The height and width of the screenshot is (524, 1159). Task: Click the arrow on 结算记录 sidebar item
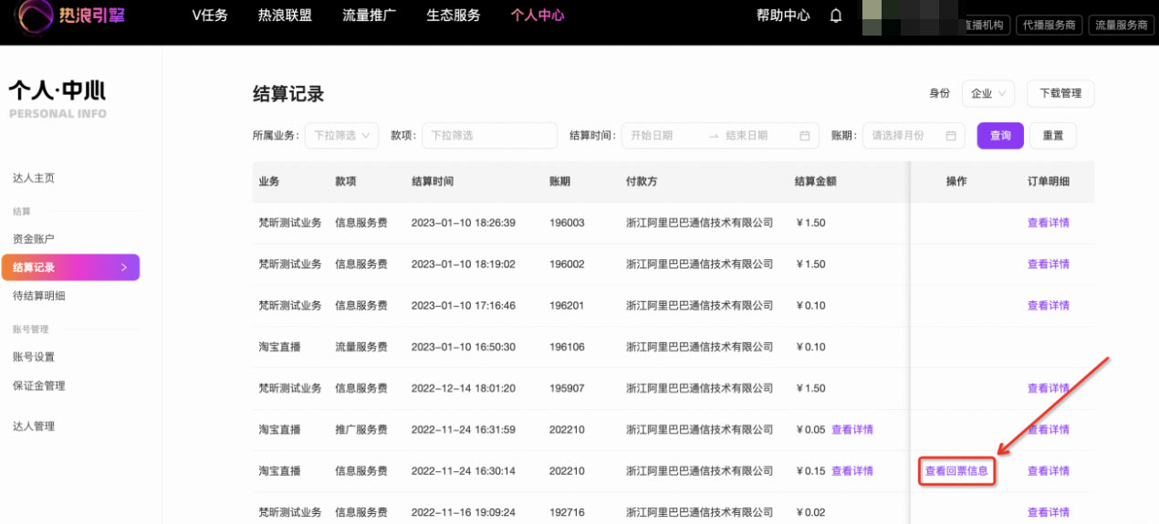pos(124,267)
